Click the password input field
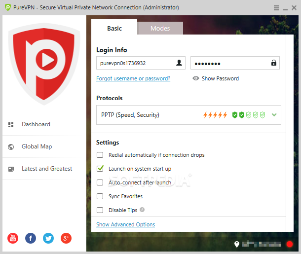The width and height of the screenshot is (301, 254). coord(235,63)
